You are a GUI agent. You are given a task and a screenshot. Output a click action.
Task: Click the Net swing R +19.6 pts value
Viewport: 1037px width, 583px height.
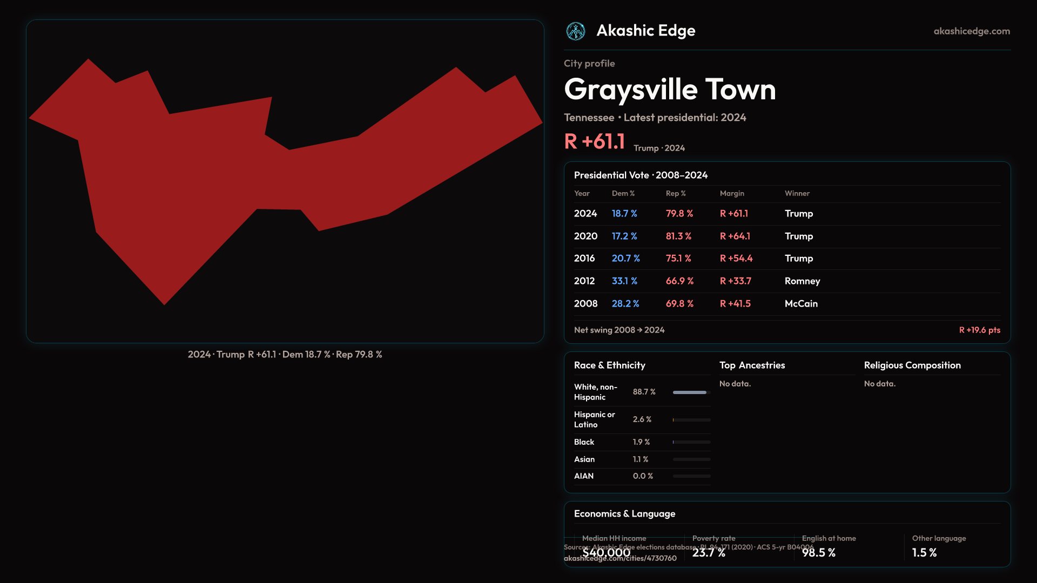[979, 330]
